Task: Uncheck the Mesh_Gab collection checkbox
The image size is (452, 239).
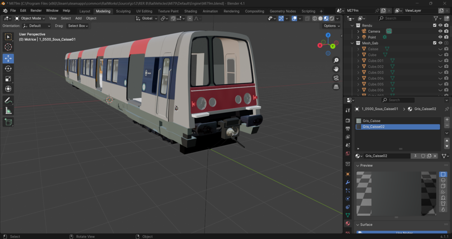Action: [x=435, y=43]
